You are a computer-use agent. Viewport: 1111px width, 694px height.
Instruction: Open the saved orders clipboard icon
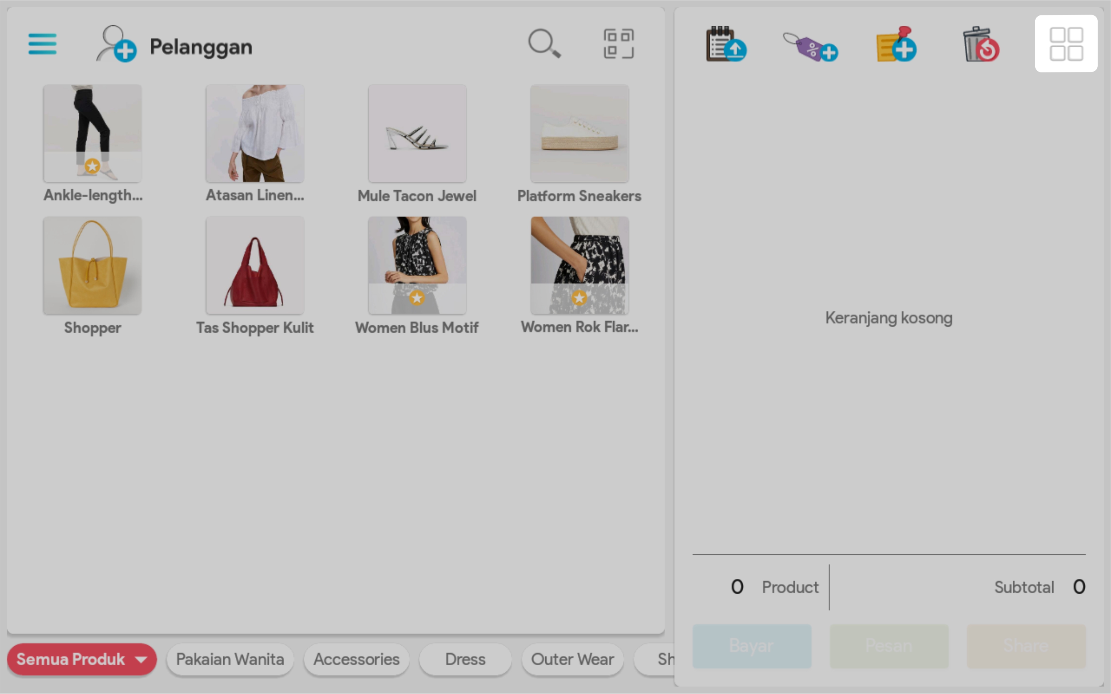[x=726, y=44]
